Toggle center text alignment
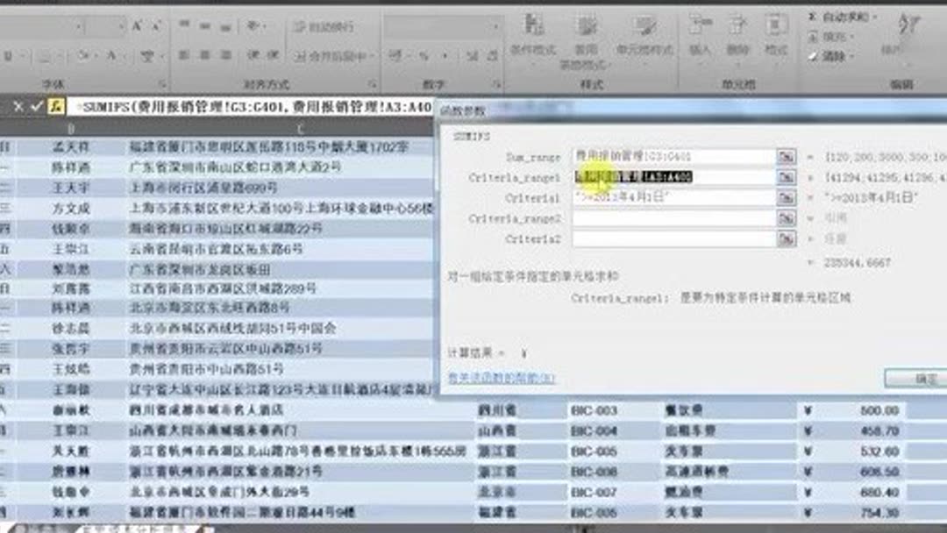 tap(203, 54)
